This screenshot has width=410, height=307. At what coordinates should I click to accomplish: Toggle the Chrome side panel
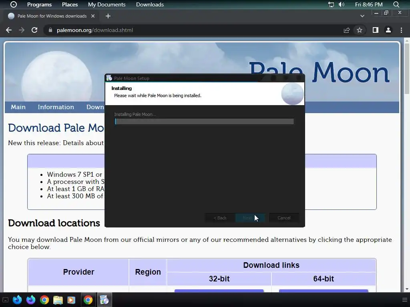point(376,30)
